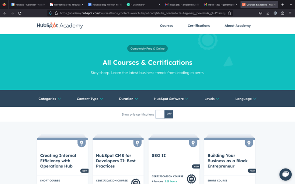Open About Academy in the navigation
The height and width of the screenshot is (184, 295).
[237, 26]
